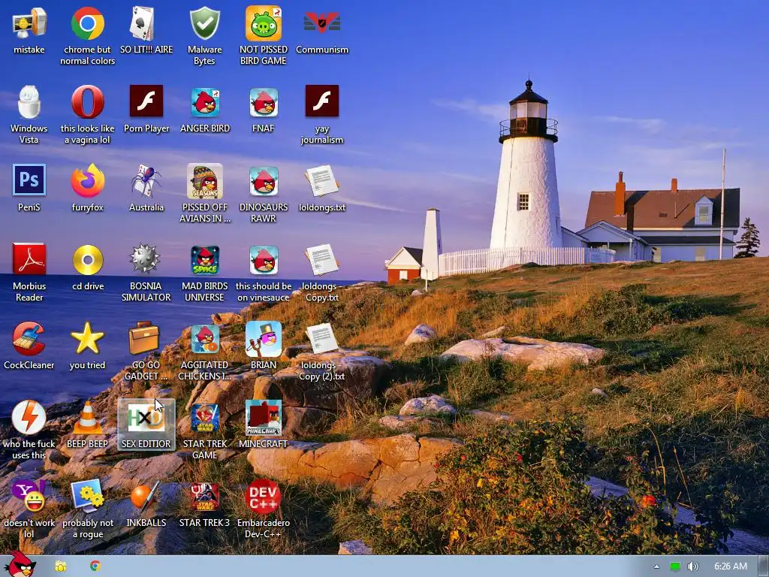Show hidden tray icons arrow
Image resolution: width=769 pixels, height=577 pixels.
[656, 566]
